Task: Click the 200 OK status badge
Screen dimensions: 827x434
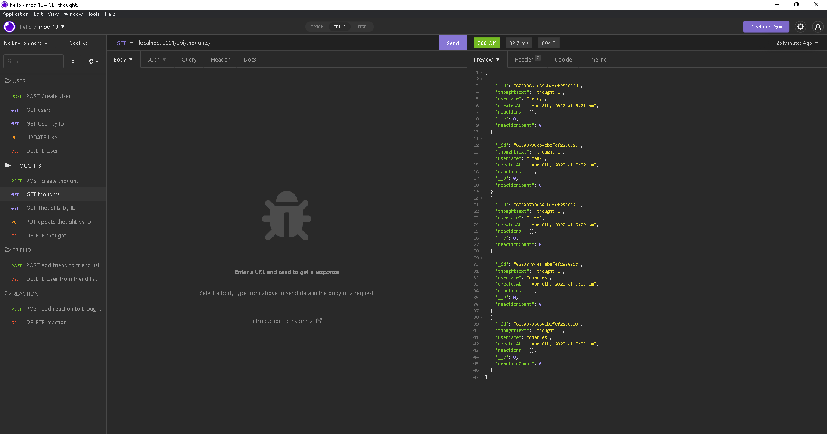Action: 486,43
